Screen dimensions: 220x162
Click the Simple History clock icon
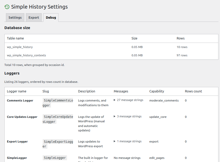pos(7,7)
